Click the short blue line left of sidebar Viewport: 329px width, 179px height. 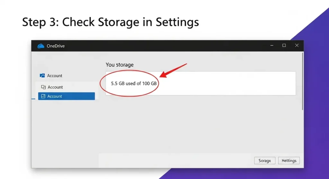click(33, 99)
